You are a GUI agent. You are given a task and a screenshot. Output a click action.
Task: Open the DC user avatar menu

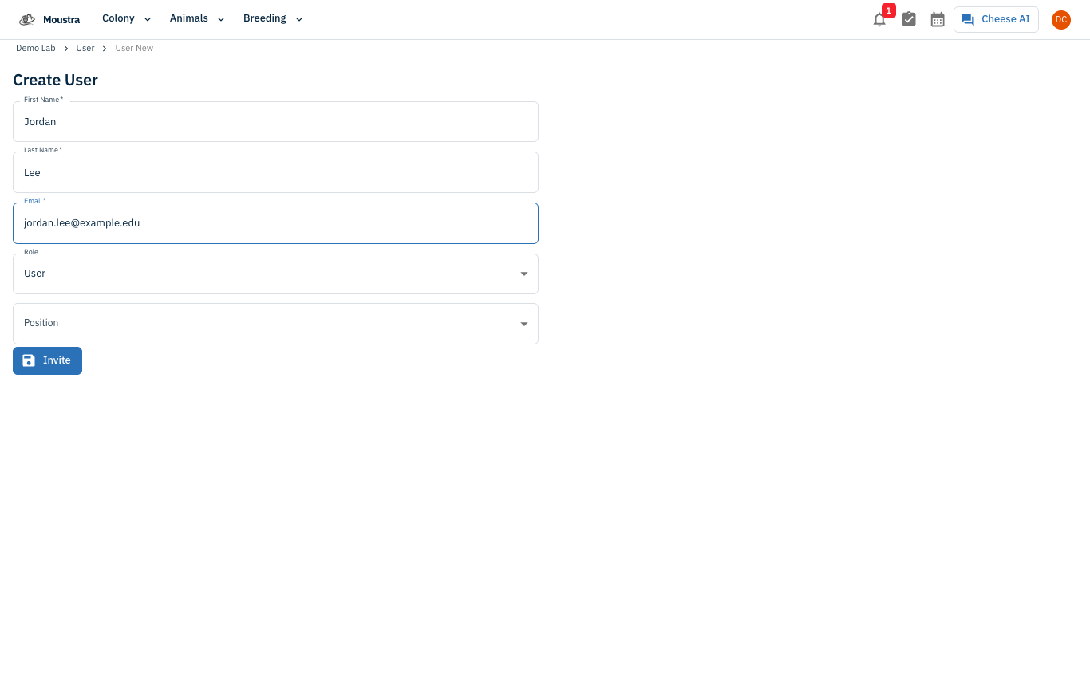click(x=1060, y=19)
